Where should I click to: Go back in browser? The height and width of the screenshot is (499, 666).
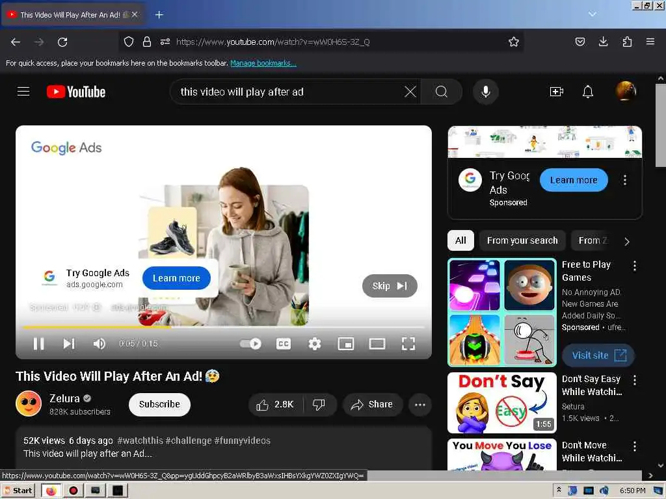16,42
